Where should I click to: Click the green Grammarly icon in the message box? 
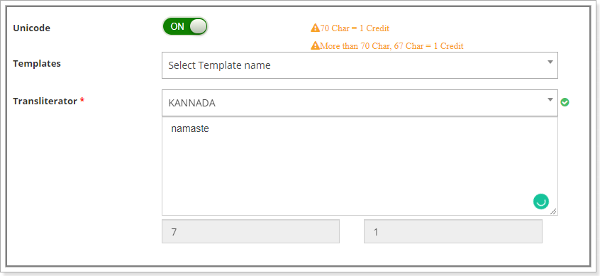coord(541,202)
